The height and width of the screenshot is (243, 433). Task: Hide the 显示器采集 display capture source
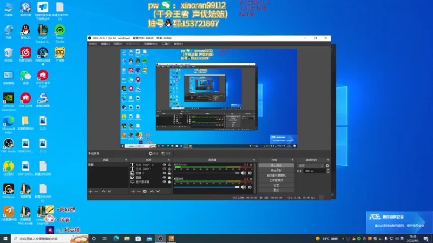pyautogui.click(x=165, y=182)
